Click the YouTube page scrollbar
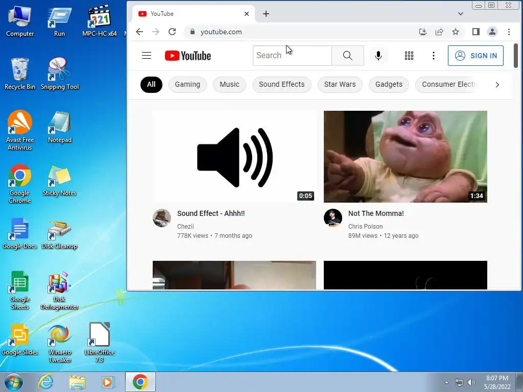 point(516,55)
